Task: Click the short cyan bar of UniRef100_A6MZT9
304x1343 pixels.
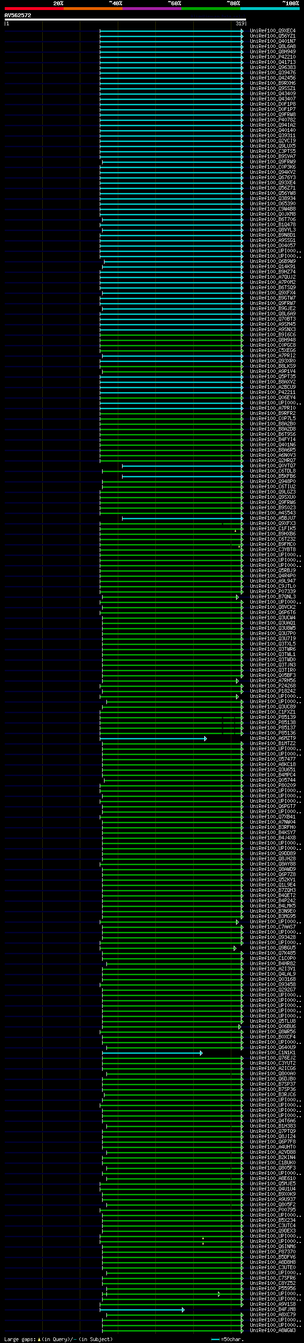Action: coord(153,738)
